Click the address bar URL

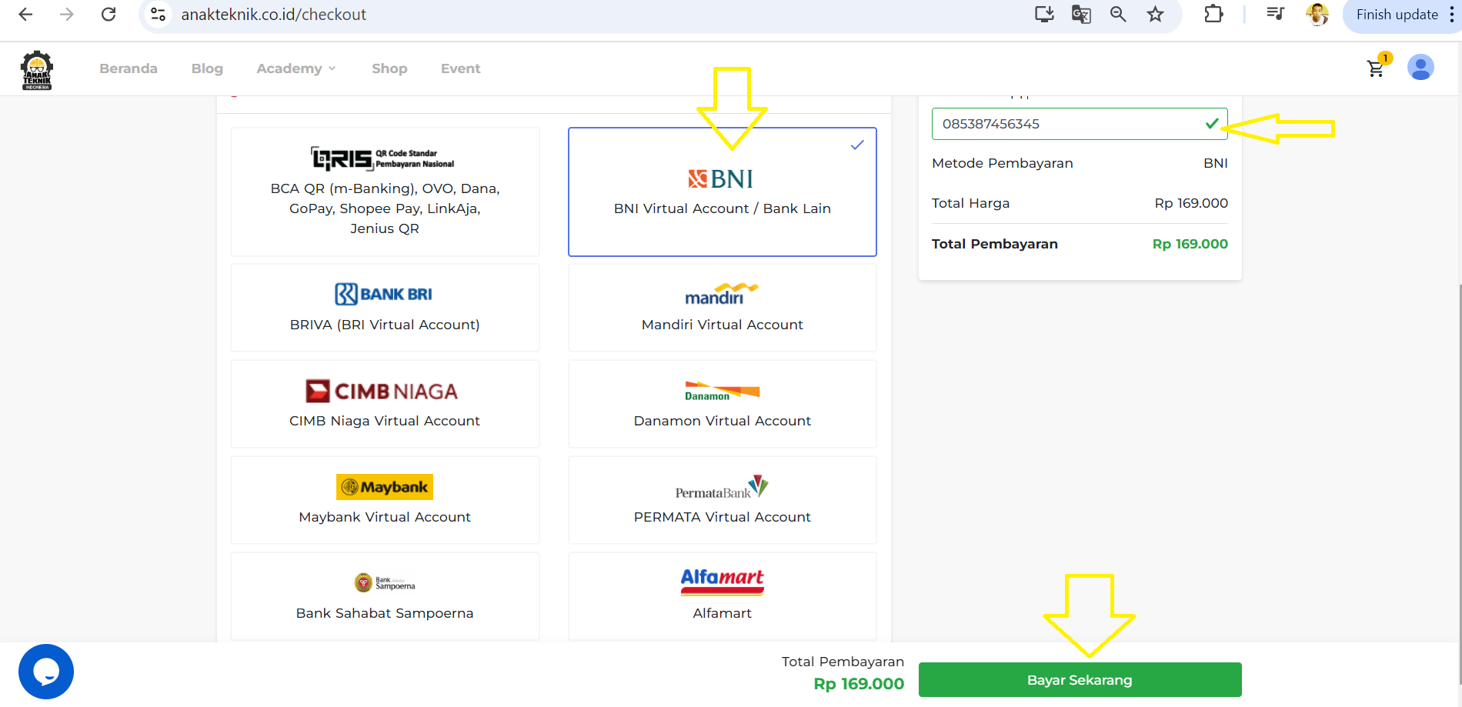[x=274, y=15]
